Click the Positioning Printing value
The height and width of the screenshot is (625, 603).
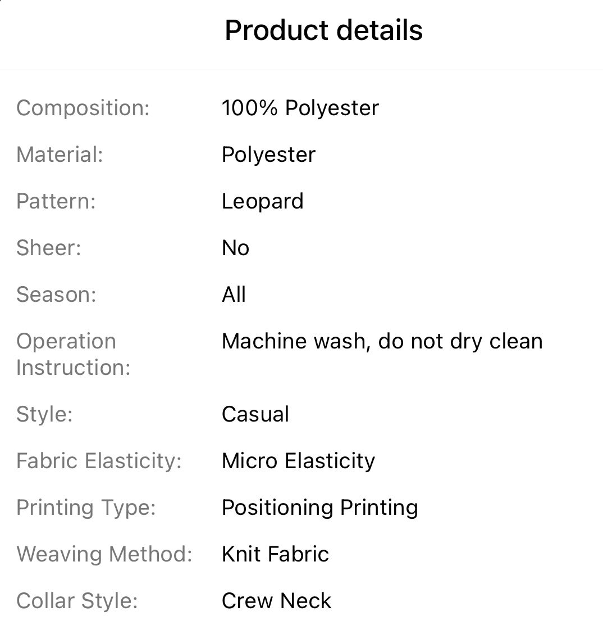[x=319, y=508]
